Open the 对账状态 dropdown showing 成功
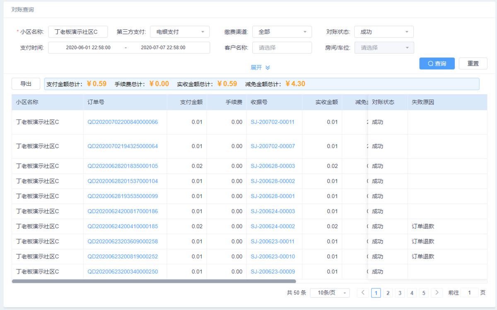The image size is (497, 310). (x=384, y=32)
